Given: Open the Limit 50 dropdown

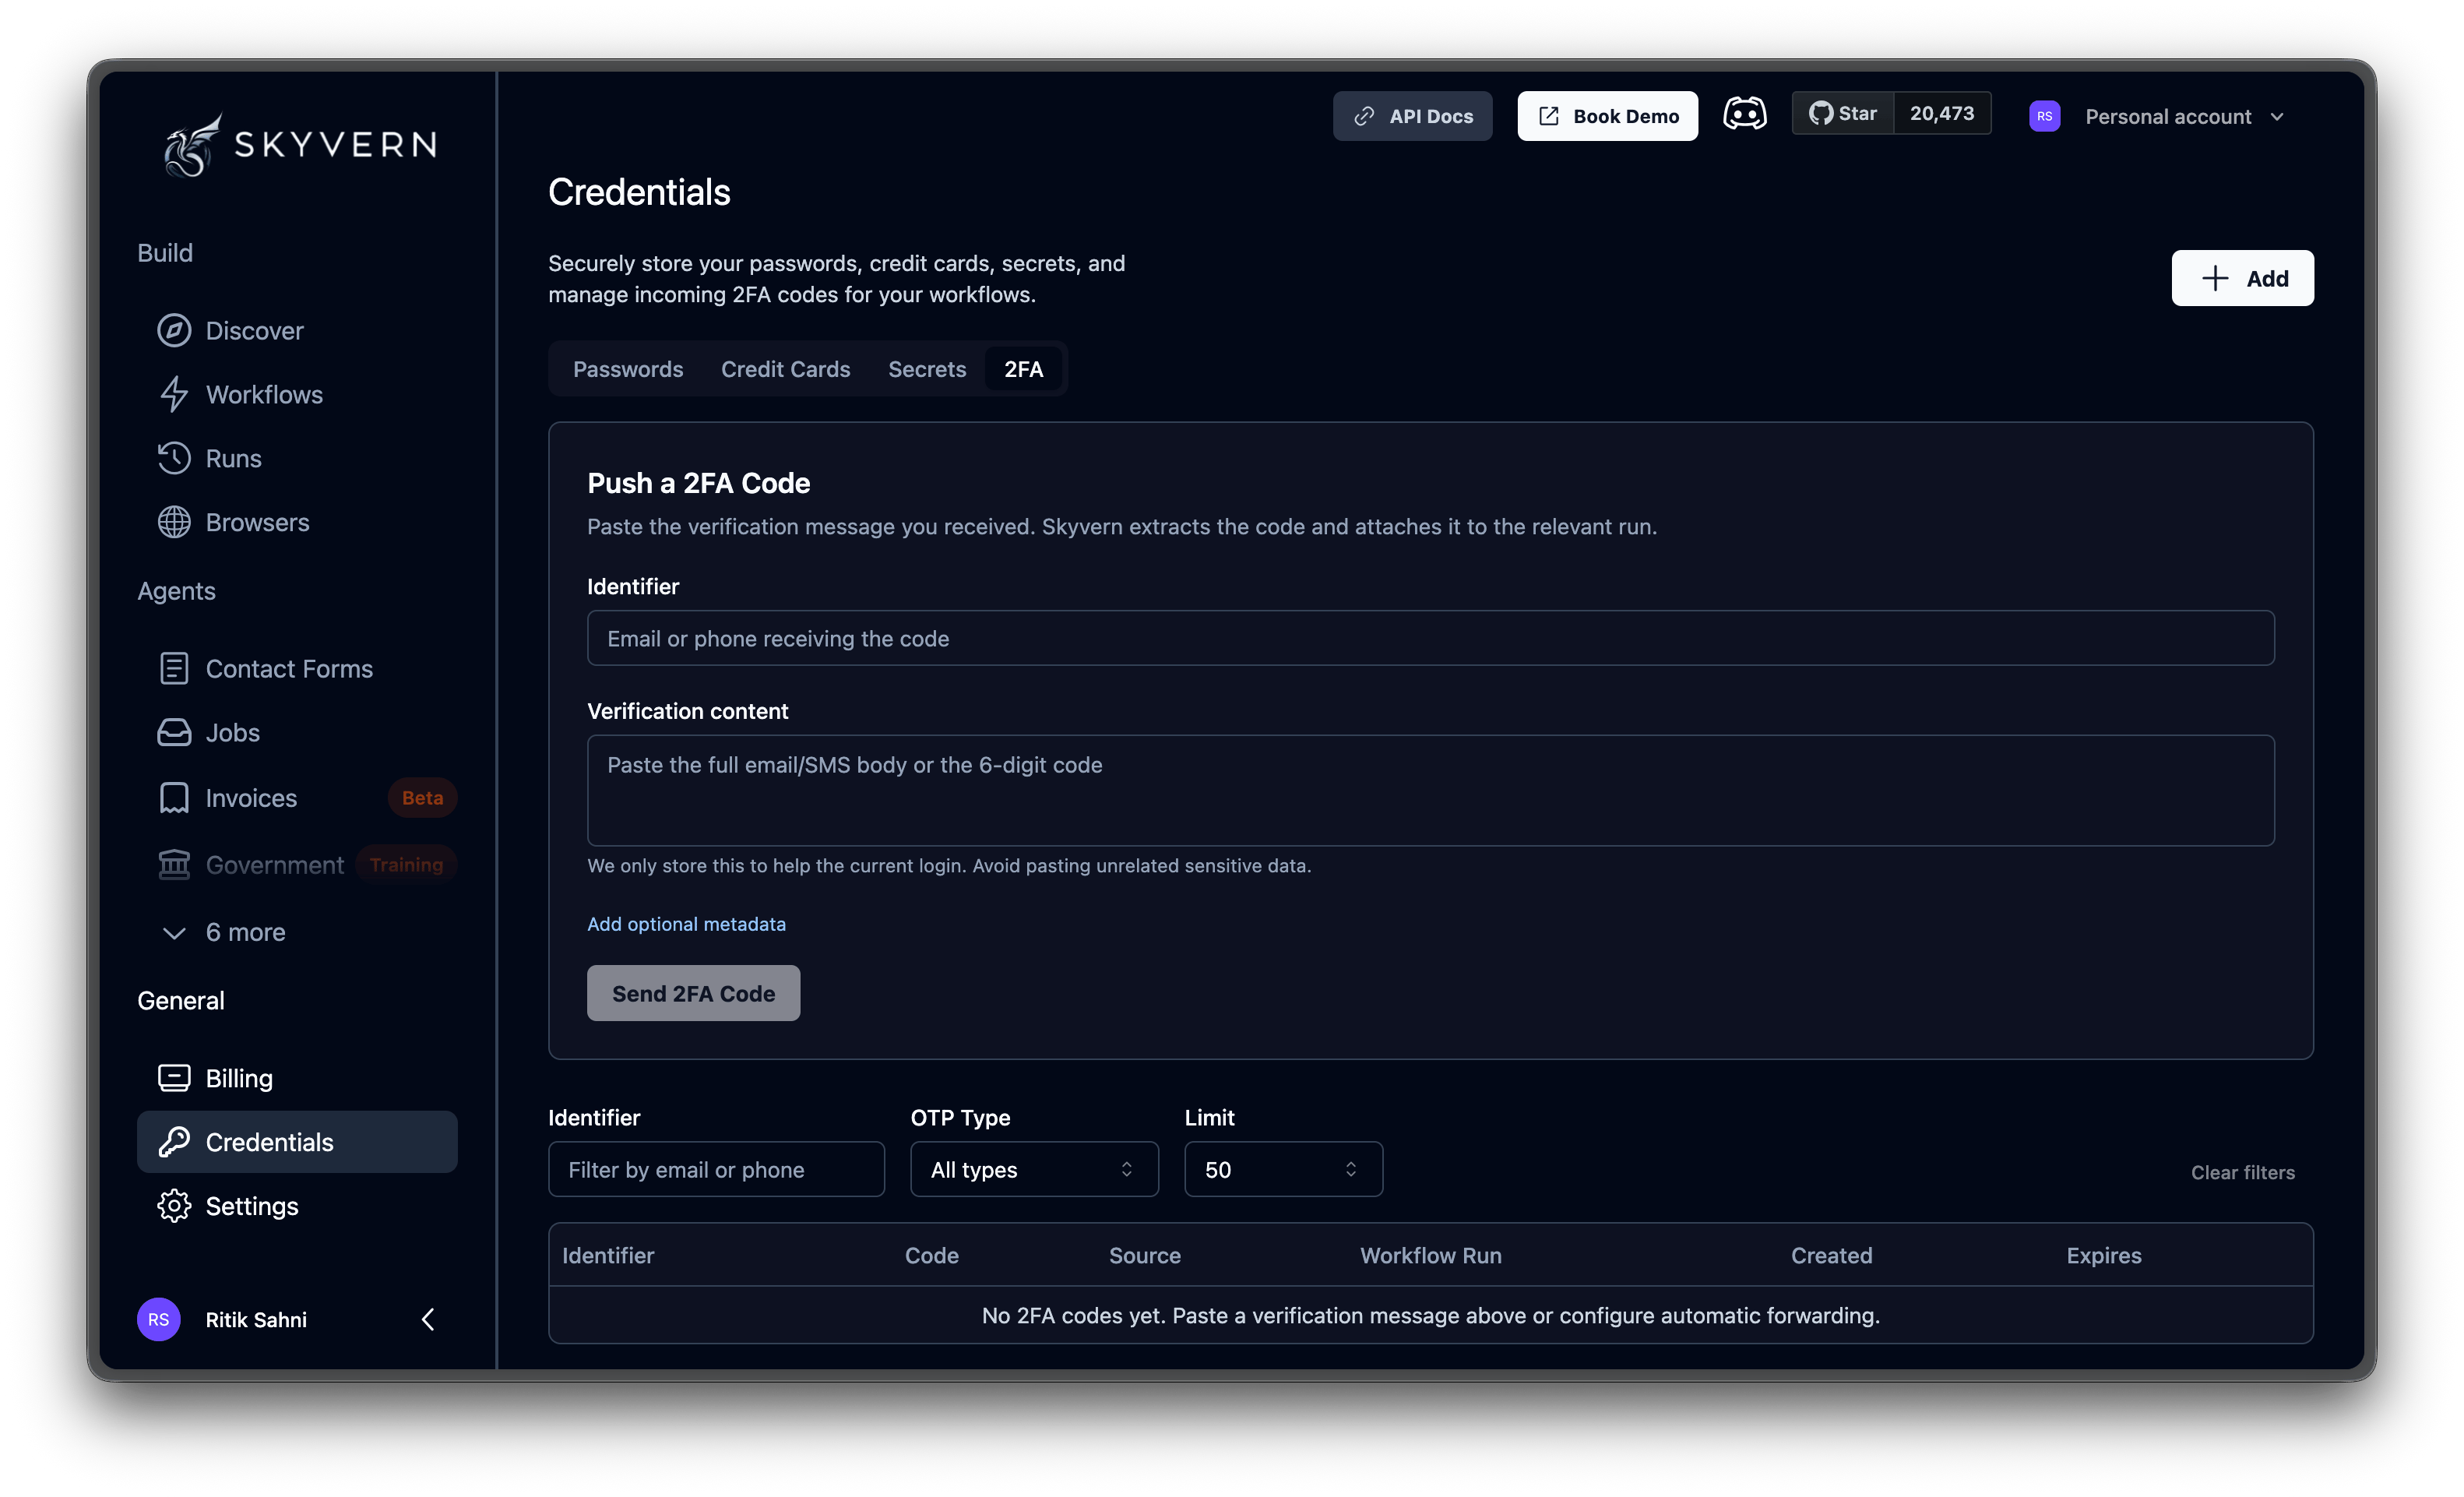Looking at the screenshot, I should pyautogui.click(x=1283, y=1169).
